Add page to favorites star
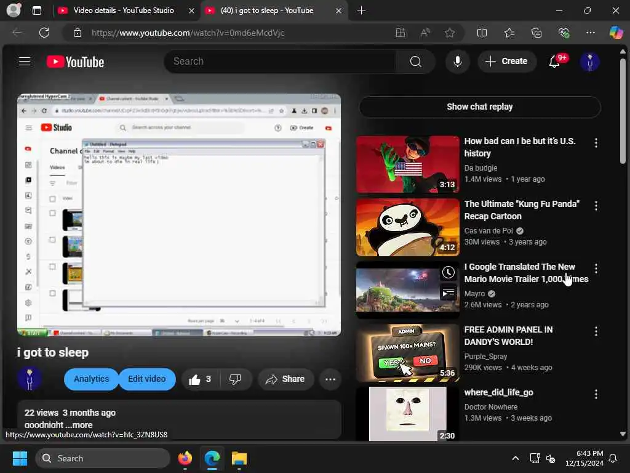The height and width of the screenshot is (473, 630). coord(450,33)
